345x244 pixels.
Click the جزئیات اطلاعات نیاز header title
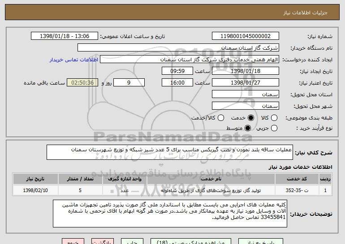pyautogui.click(x=305, y=13)
